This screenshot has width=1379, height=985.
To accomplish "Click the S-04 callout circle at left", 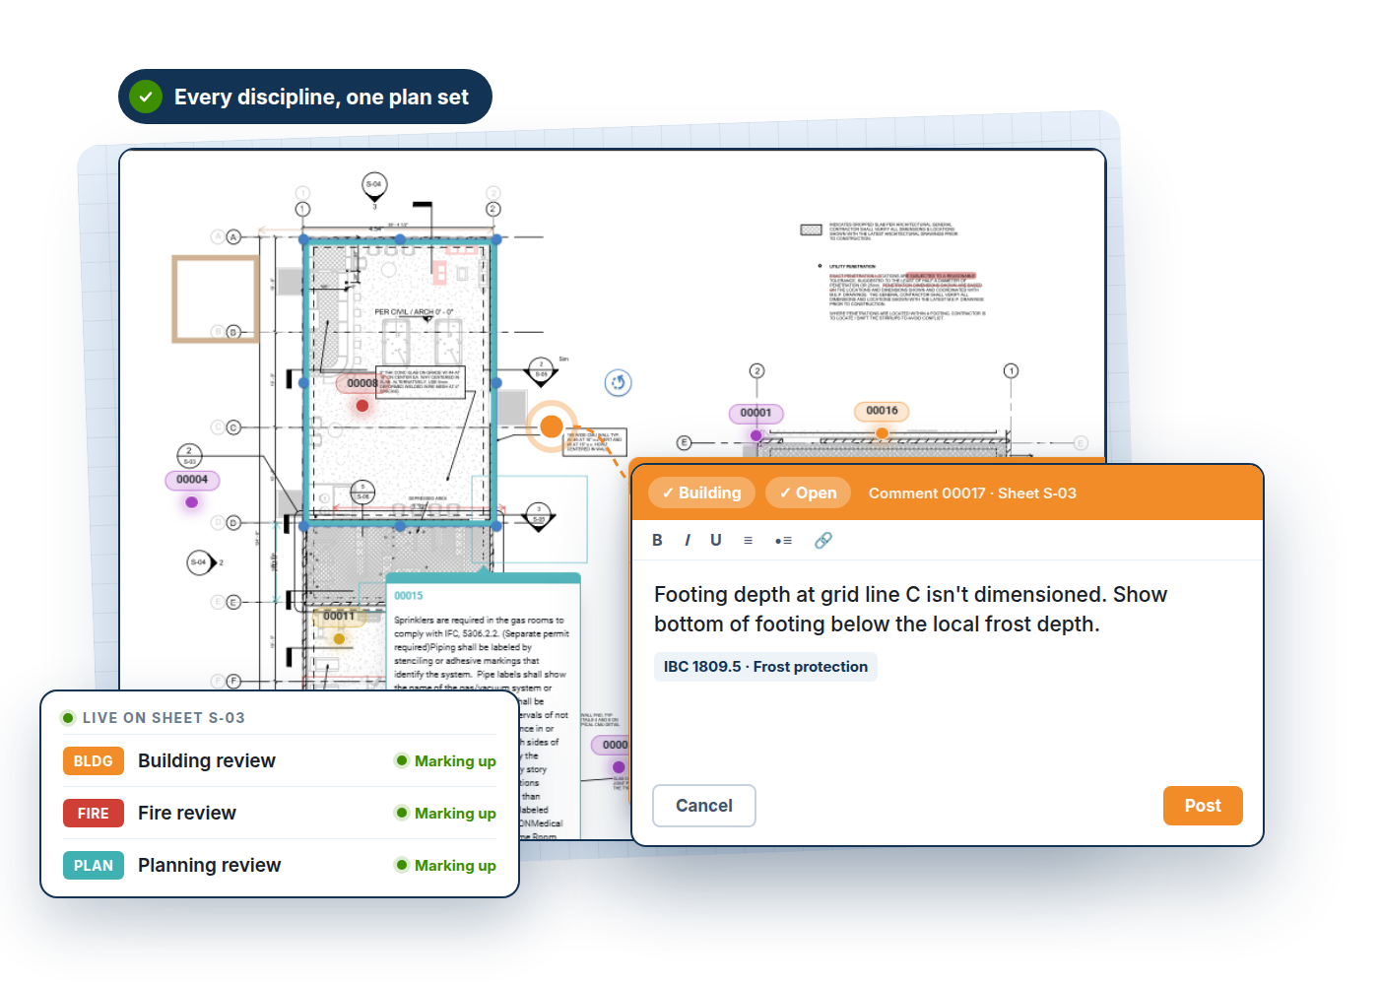I will tap(200, 562).
